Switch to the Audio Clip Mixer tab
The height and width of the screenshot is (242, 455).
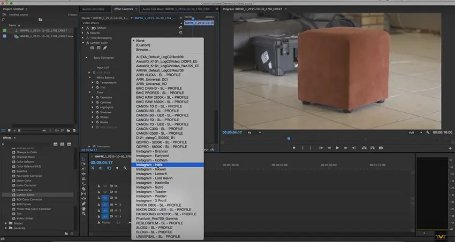click(x=176, y=9)
